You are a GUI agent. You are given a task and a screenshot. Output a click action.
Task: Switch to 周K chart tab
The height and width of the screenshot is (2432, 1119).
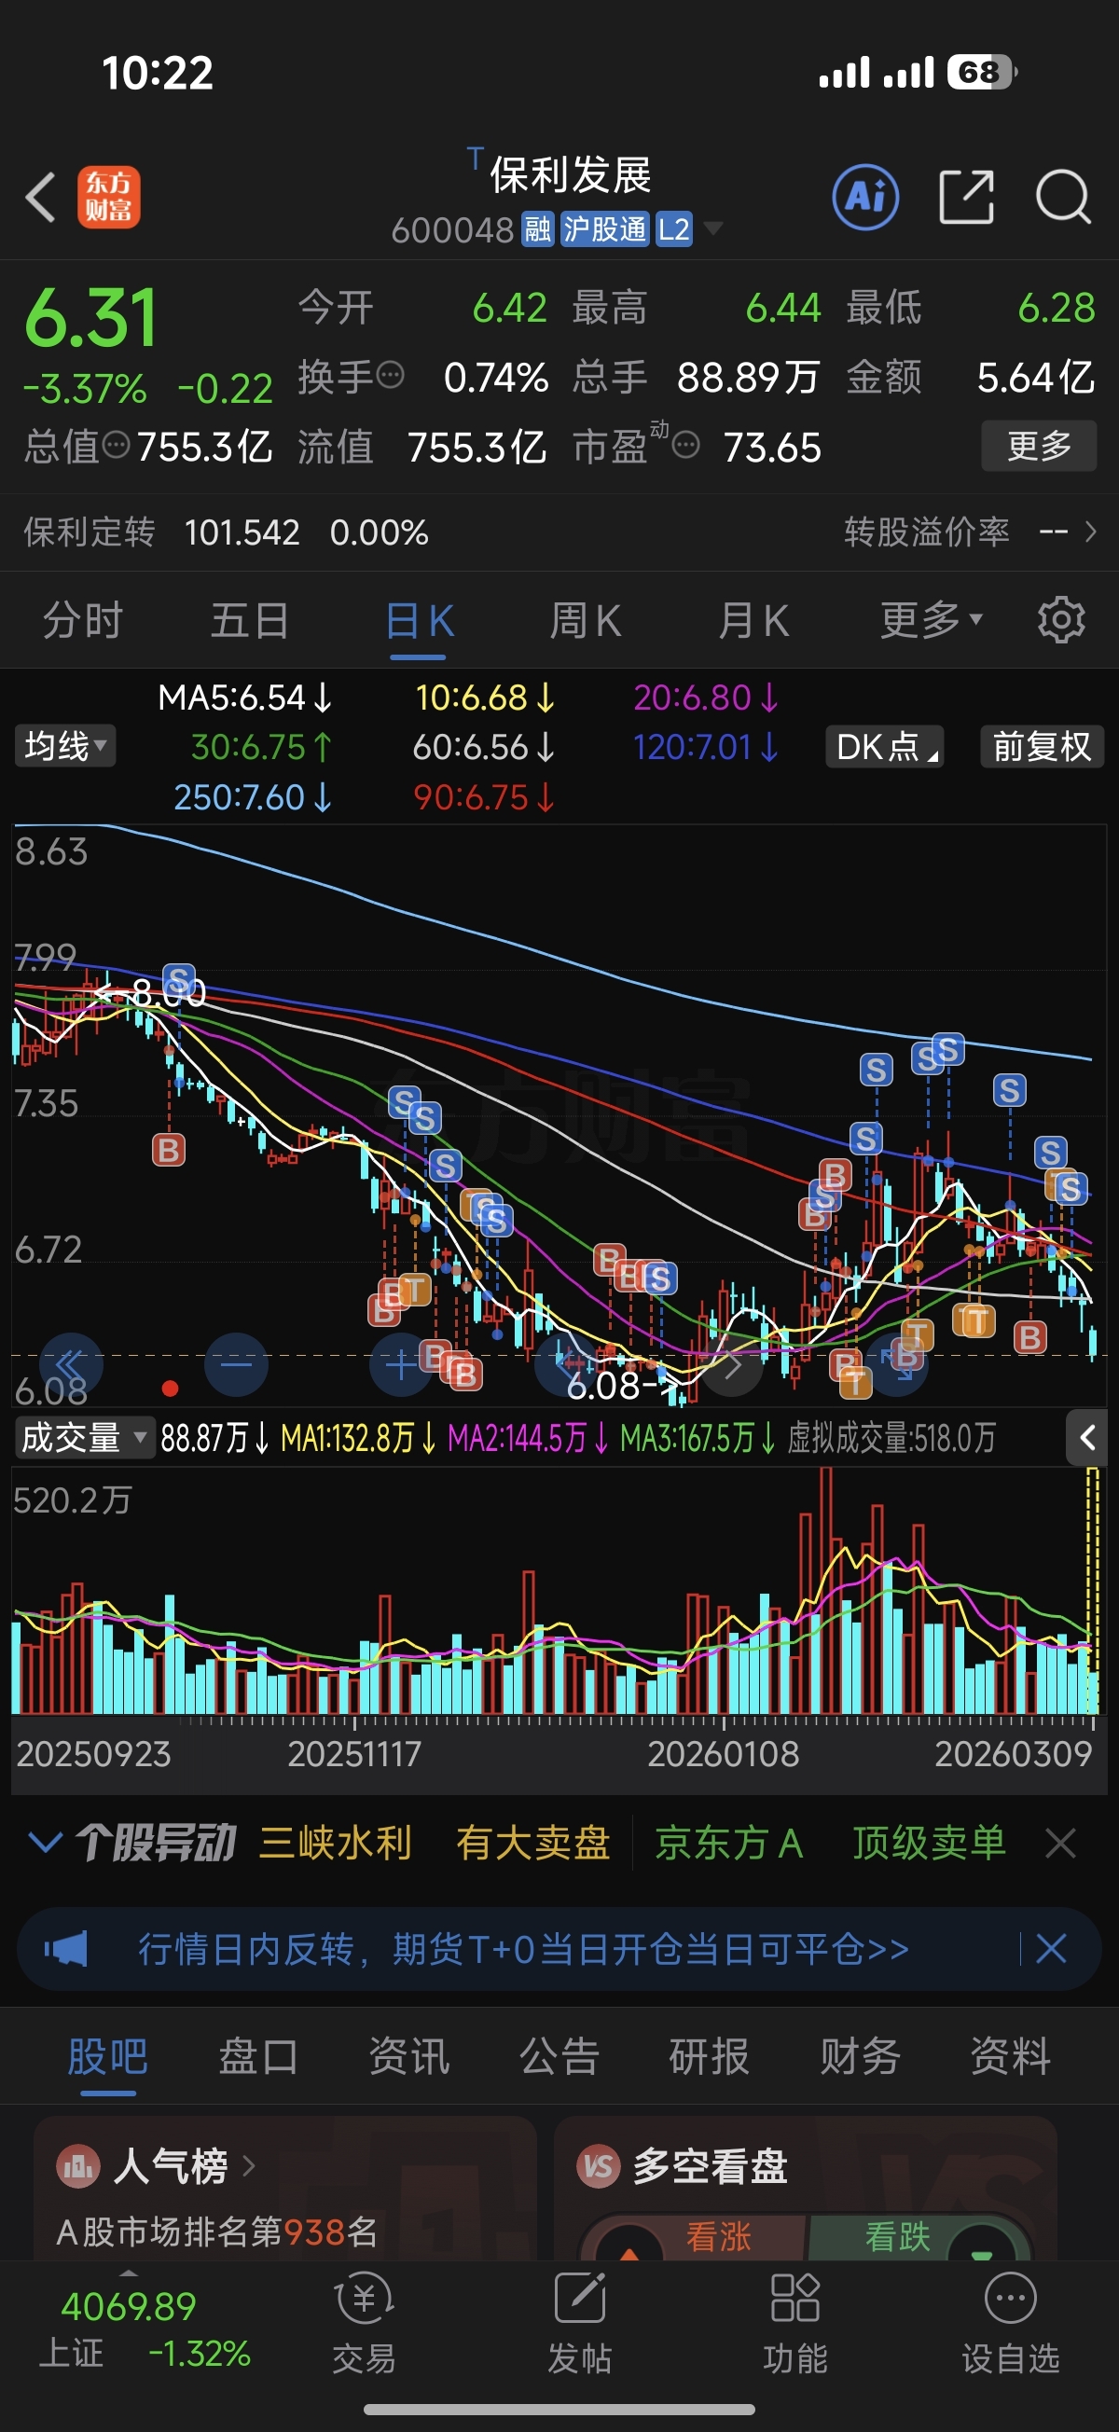point(586,620)
